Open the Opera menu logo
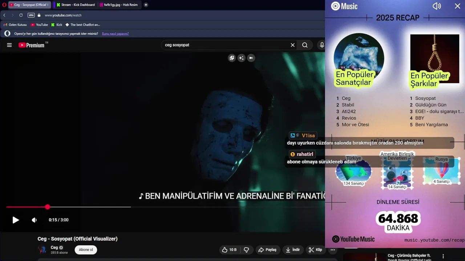 point(4,5)
